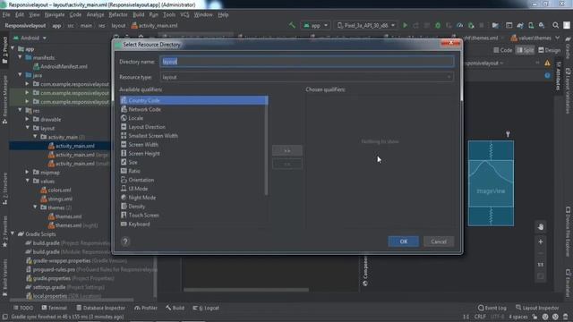This screenshot has height=322, width=573.
Task: Open the Event Log
Action: (x=492, y=308)
